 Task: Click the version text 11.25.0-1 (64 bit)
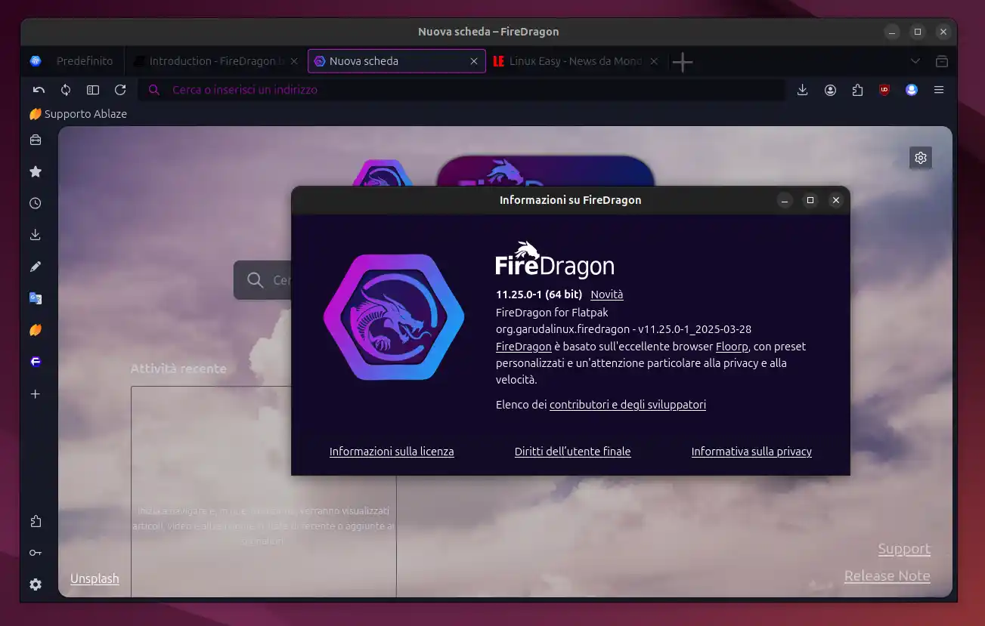pos(539,294)
